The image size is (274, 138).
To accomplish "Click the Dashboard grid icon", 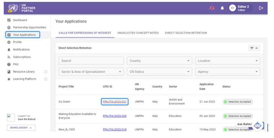I will click(9, 20).
